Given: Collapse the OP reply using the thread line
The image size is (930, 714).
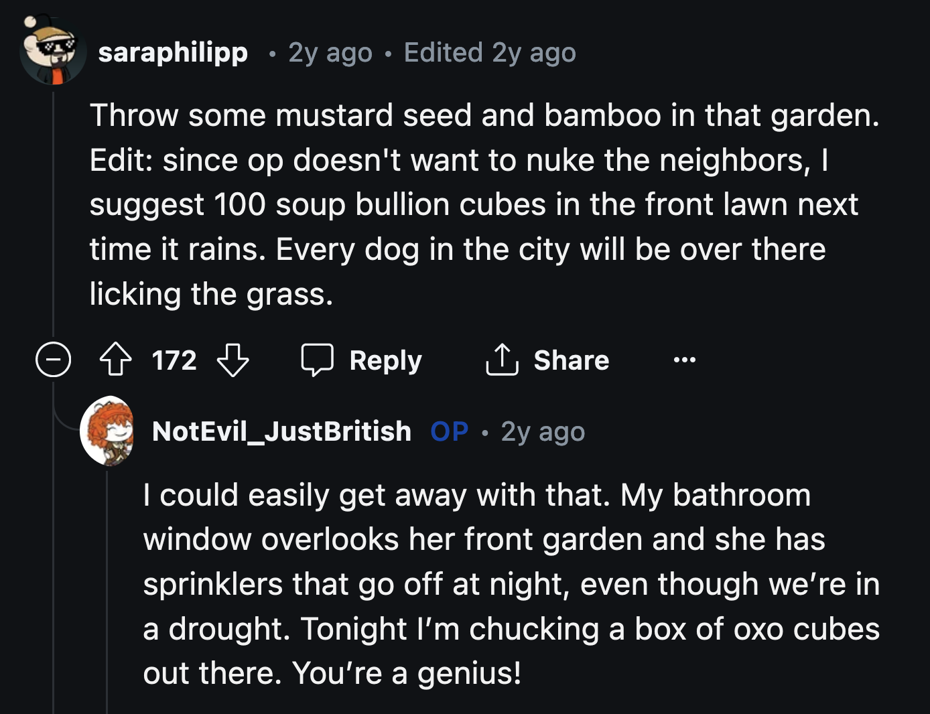Looking at the screenshot, I should [107, 576].
